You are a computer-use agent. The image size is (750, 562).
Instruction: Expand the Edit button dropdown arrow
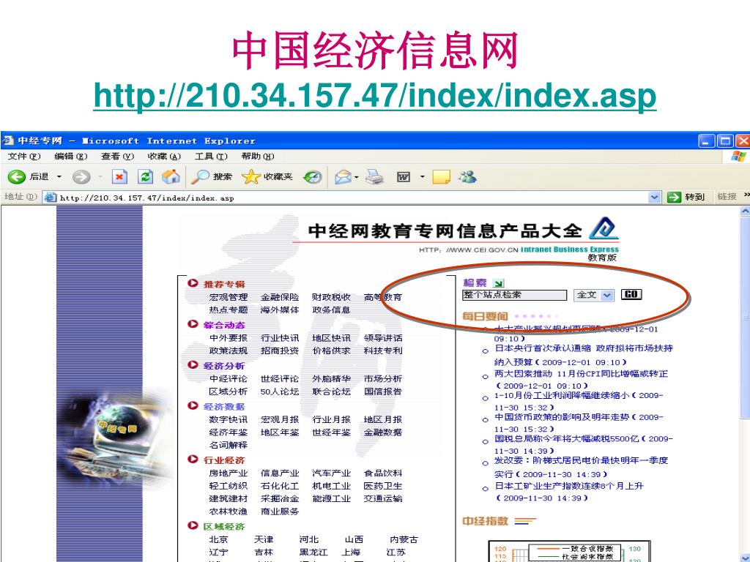(423, 177)
